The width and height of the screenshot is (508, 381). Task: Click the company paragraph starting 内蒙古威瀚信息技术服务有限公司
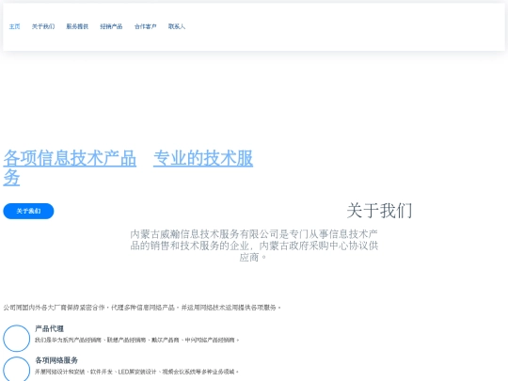click(254, 246)
